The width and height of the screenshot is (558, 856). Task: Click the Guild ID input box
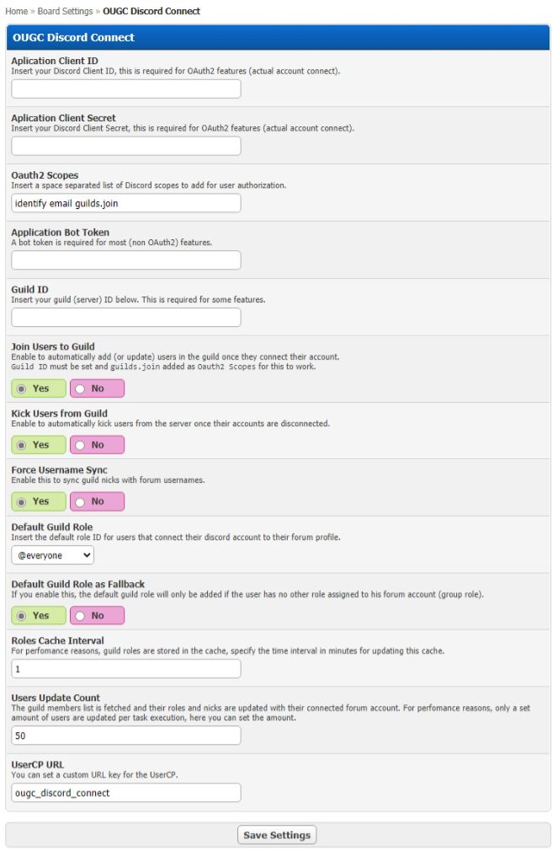point(126,317)
